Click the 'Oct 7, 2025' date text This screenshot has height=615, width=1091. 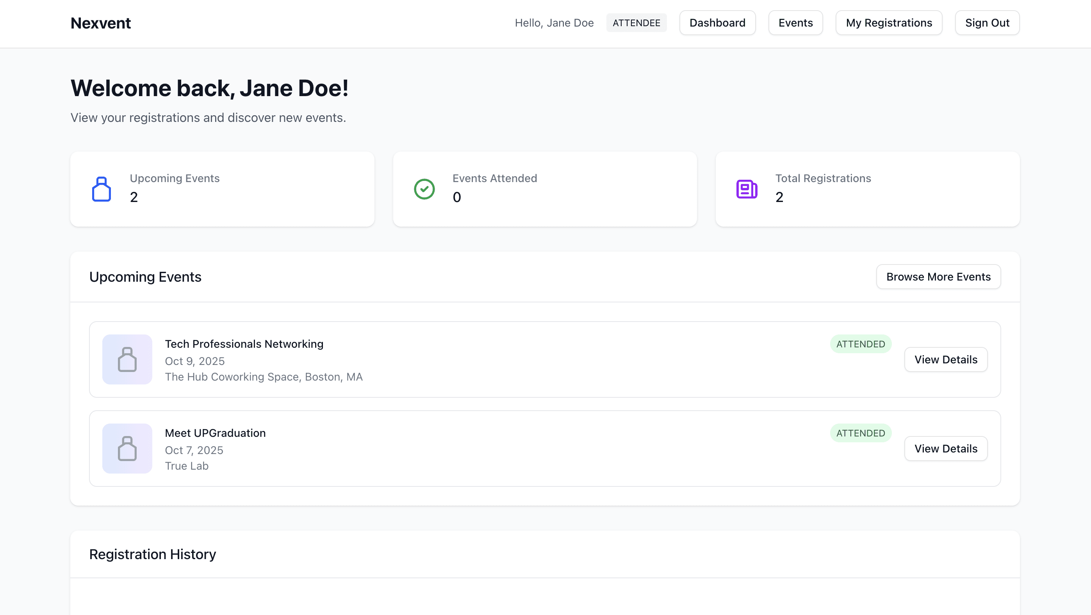click(194, 450)
